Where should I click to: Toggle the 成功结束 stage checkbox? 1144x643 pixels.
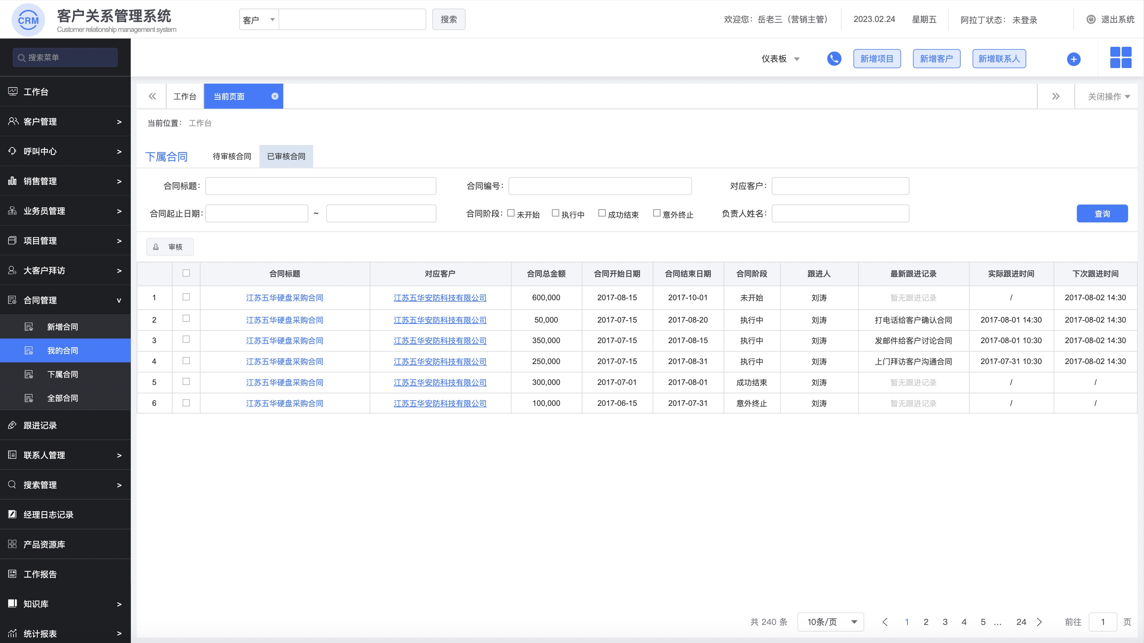pyautogui.click(x=602, y=213)
